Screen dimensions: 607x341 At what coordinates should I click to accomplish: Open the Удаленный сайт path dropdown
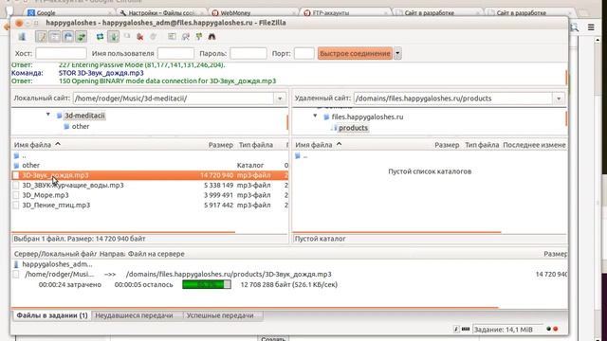coord(559,99)
